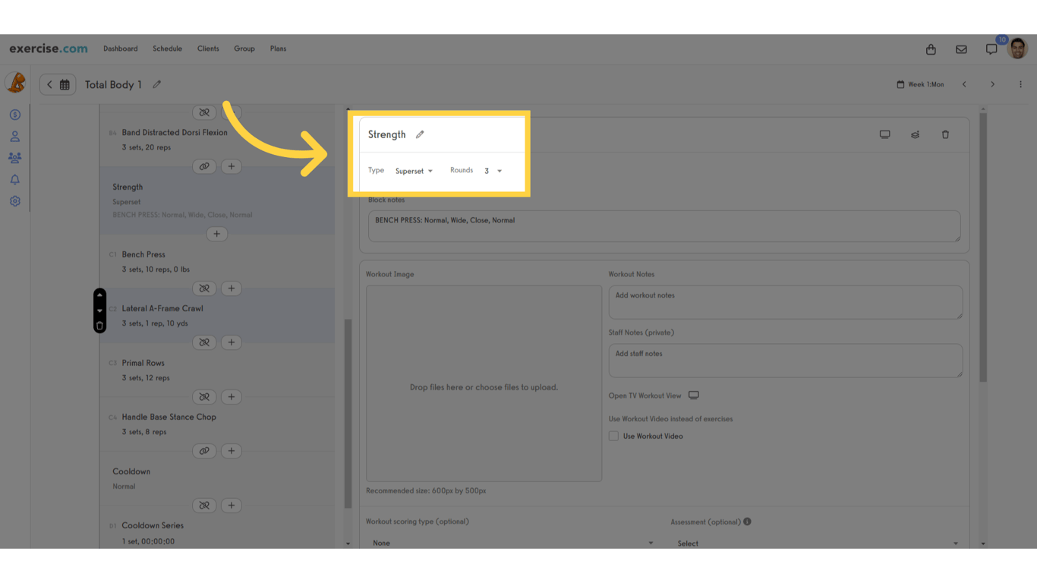Click the stacked layers icon in block header

point(915,134)
